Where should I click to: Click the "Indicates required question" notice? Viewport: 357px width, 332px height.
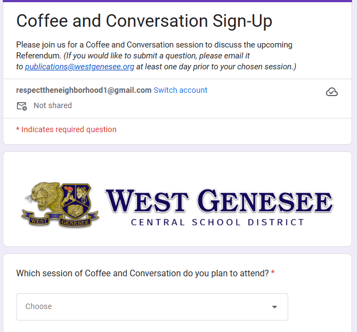coord(69,129)
